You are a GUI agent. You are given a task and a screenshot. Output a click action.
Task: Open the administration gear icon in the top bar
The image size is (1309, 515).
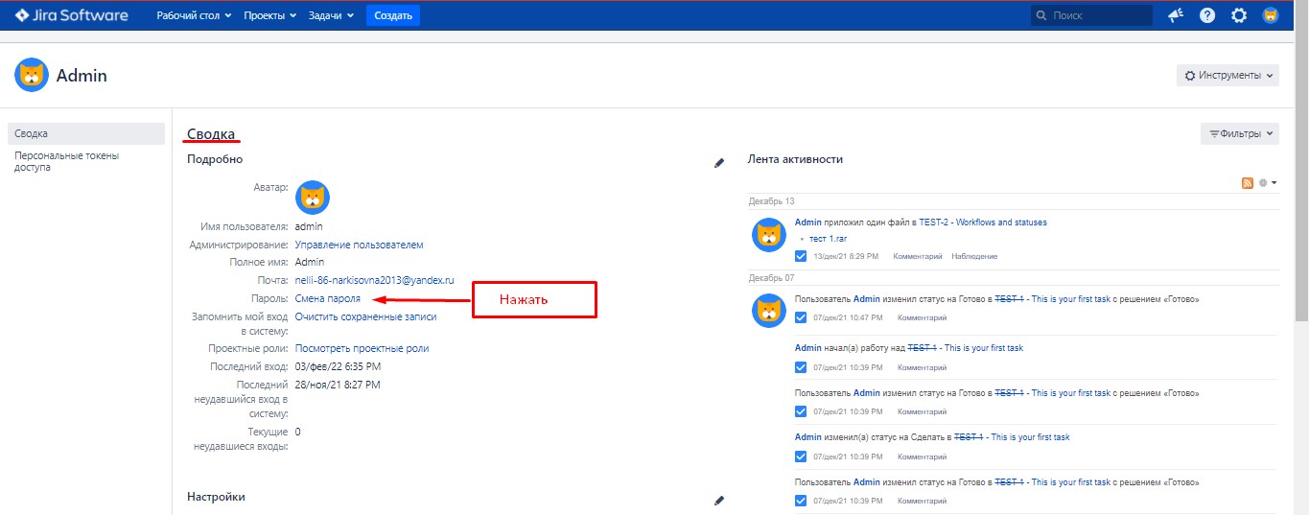point(1239,15)
